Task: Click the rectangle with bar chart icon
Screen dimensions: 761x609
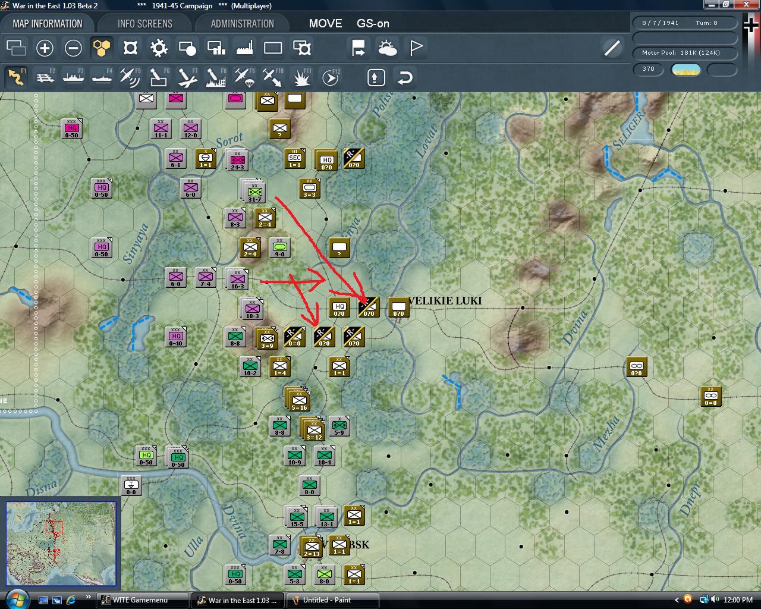Action: [x=216, y=48]
